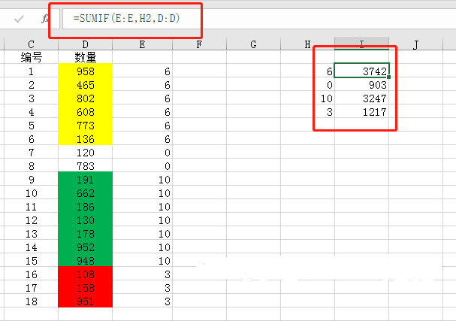456x321 pixels.
Task: Select red cell containing 951
Action: coord(85,301)
